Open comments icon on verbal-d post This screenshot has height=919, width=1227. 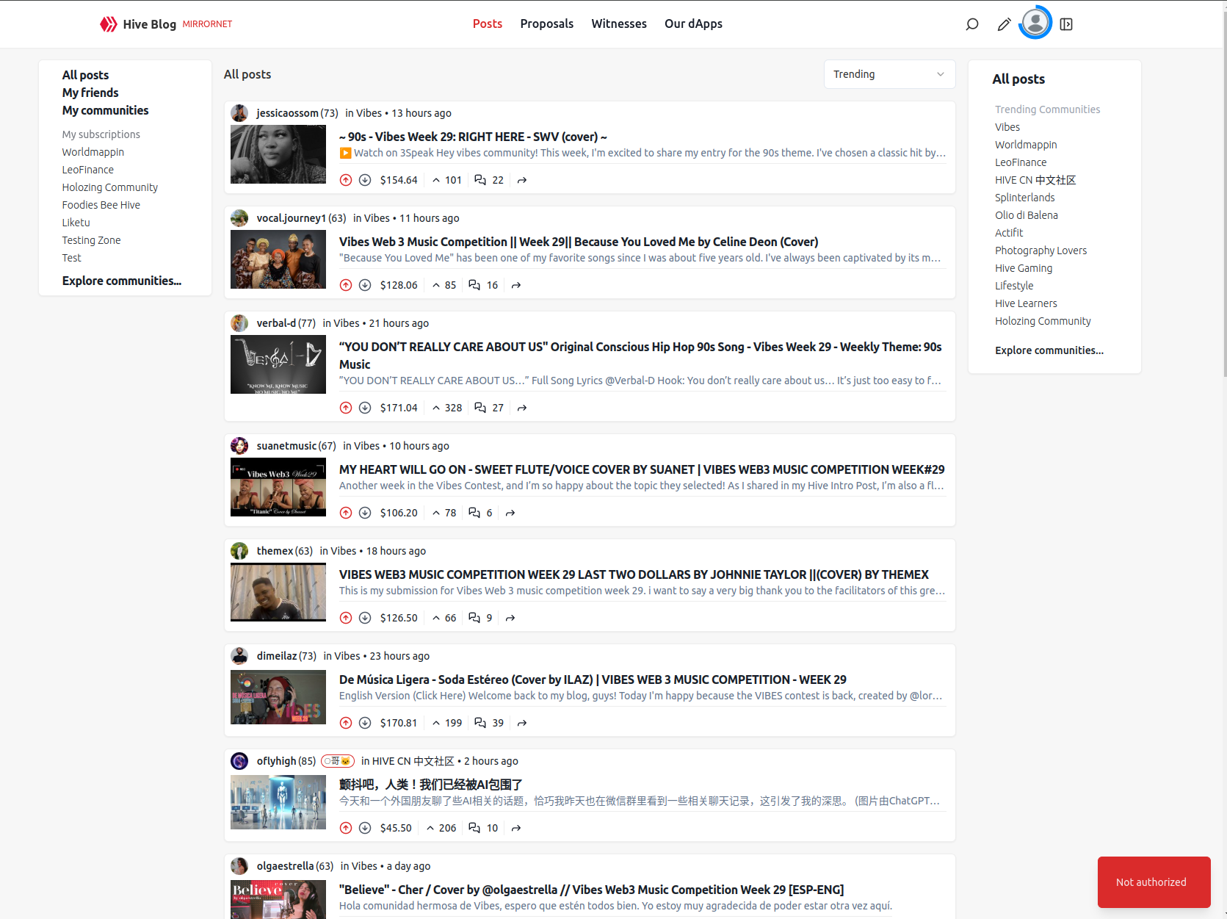[x=480, y=408]
